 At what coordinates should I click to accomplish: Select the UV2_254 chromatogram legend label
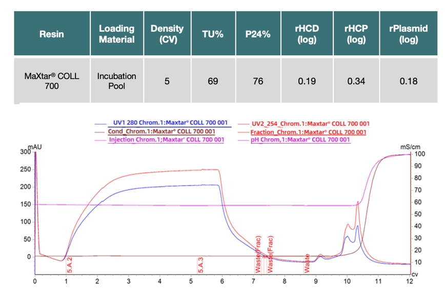pos(310,124)
